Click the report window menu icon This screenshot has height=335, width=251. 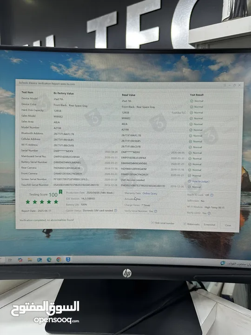(x=225, y=85)
